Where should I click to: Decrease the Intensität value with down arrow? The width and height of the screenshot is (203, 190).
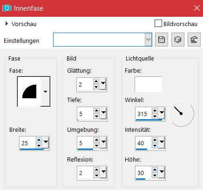[155, 146]
